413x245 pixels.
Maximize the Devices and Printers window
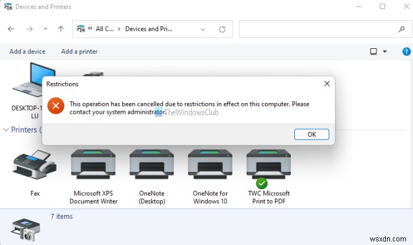tap(382, 6)
